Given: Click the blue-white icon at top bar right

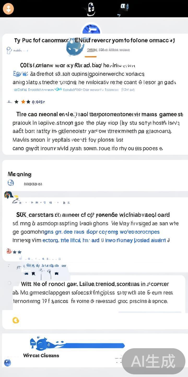Looking at the screenshot, I should 124,7.
